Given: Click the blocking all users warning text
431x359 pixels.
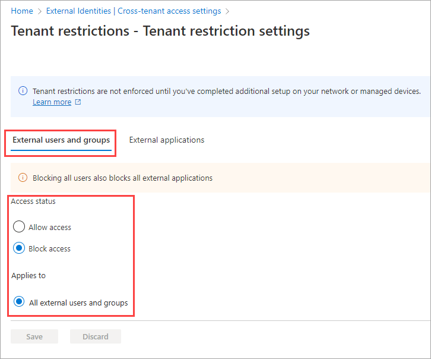Looking at the screenshot, I should pyautogui.click(x=122, y=178).
